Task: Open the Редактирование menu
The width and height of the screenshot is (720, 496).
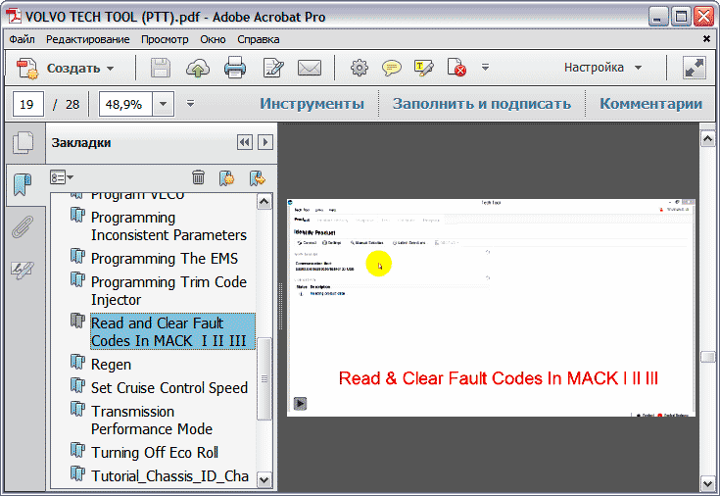Action: (87, 39)
